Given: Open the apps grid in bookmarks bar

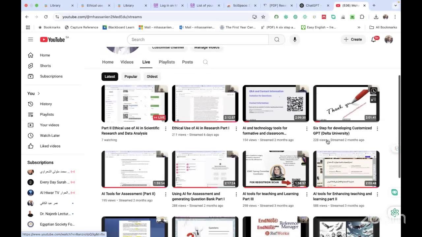Looking at the screenshot, I should [28, 27].
